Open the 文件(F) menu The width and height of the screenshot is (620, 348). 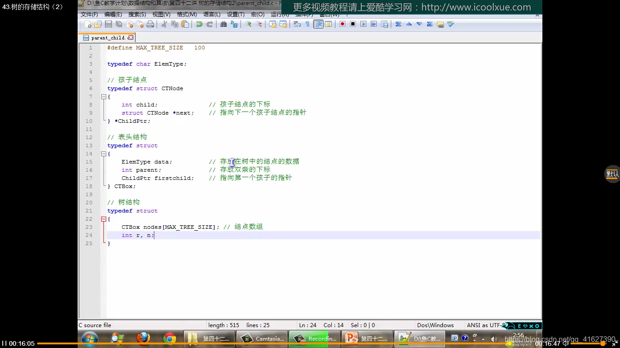click(x=89, y=14)
